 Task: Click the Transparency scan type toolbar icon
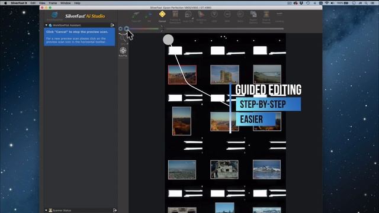tap(136, 15)
